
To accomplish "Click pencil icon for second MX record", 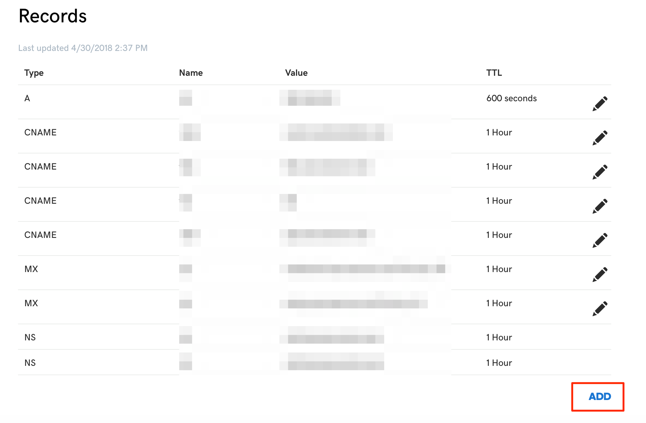I will coord(600,309).
